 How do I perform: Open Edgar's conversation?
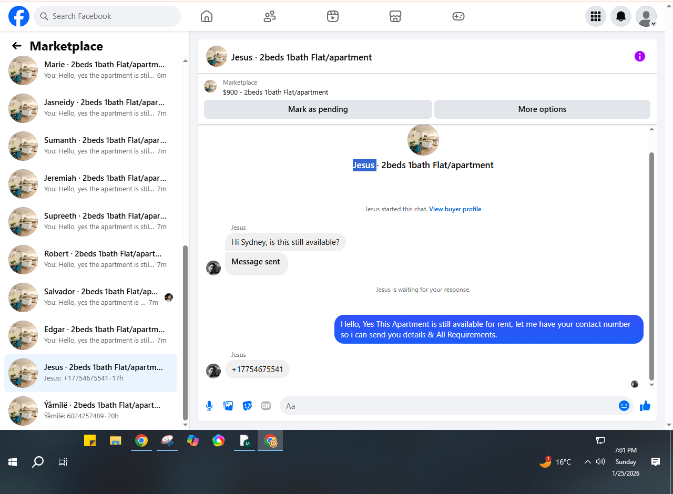coord(90,335)
